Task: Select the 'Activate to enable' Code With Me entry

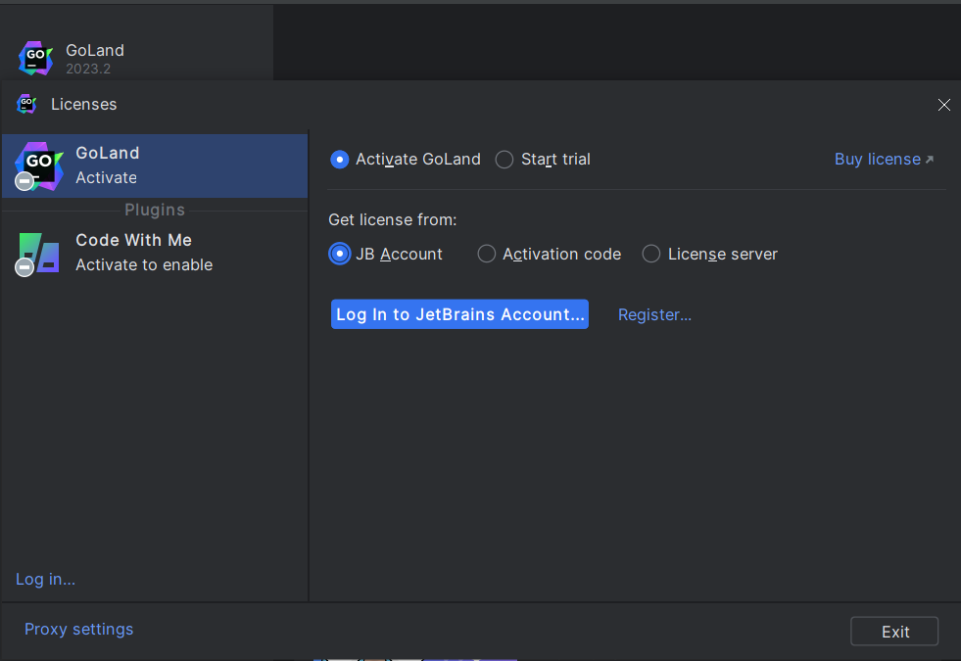Action: pos(144,264)
